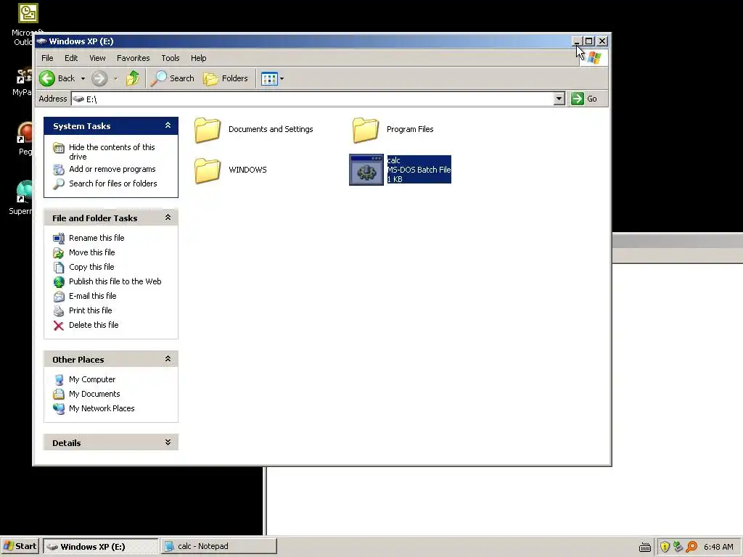Image resolution: width=743 pixels, height=557 pixels.
Task: Click the greyed Forward arrow button
Action: pos(99,78)
